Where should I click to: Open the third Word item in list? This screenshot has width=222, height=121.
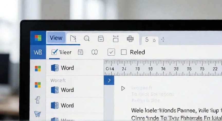click(x=75, y=105)
